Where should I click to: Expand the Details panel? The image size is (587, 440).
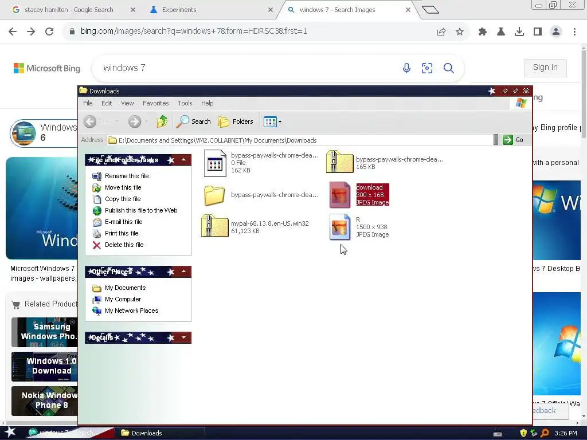[x=184, y=337]
